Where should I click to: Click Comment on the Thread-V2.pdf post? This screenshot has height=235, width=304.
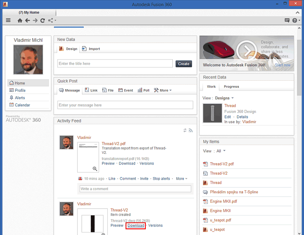pos(128,179)
